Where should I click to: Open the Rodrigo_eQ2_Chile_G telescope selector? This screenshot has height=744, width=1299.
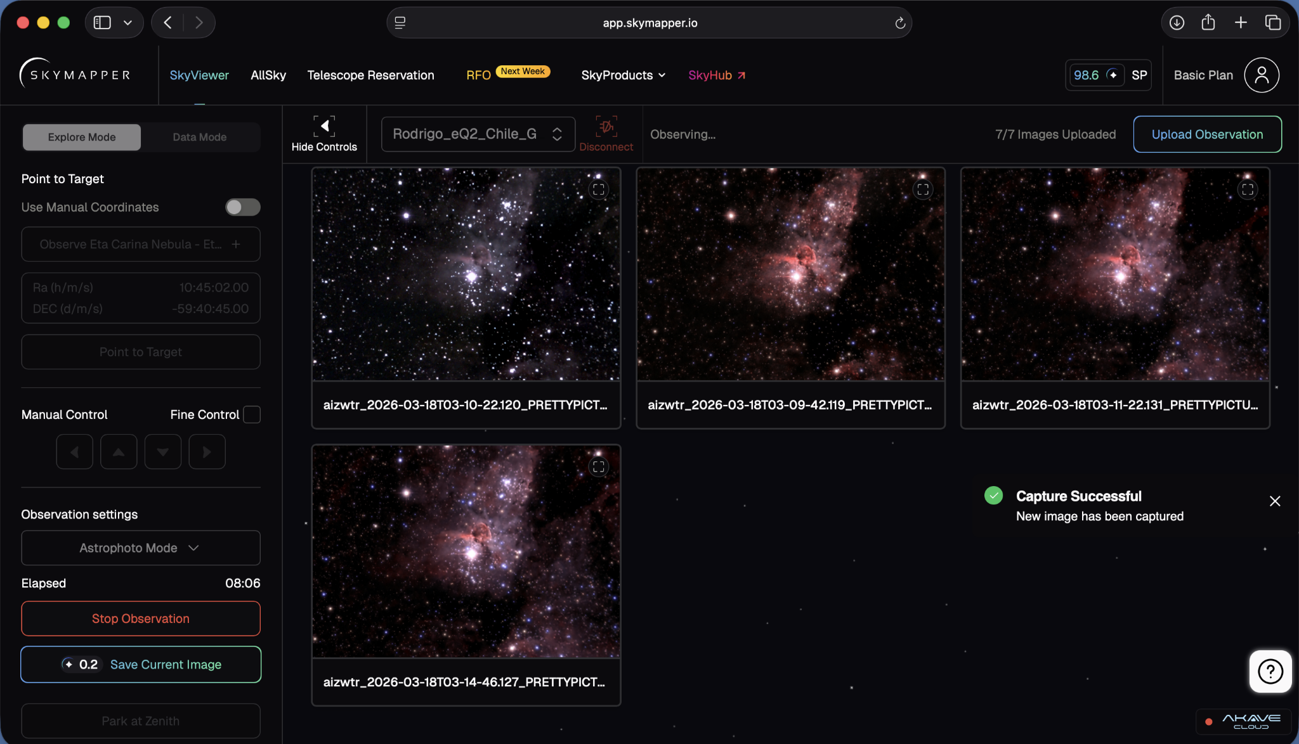pos(478,134)
